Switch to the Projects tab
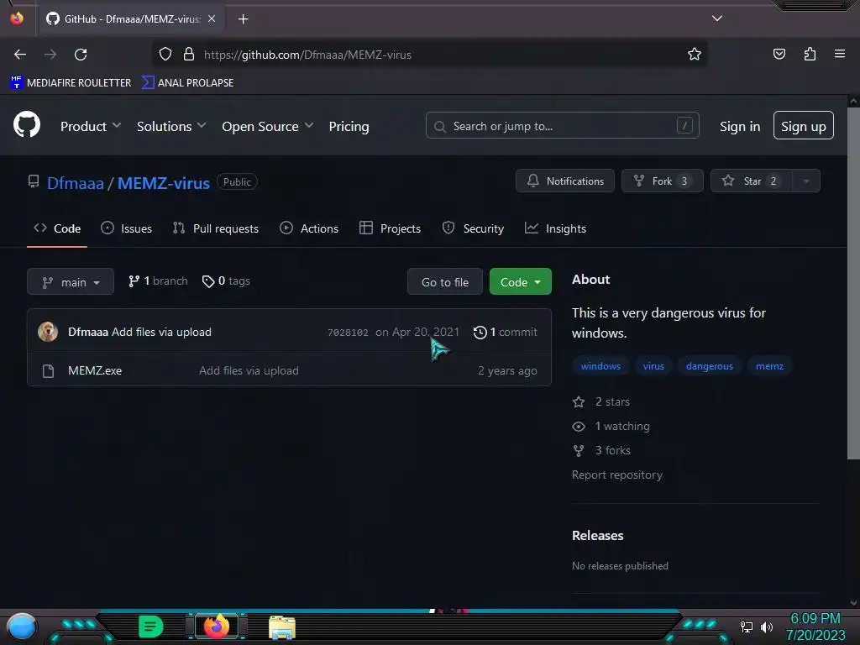The image size is (860, 645). [390, 228]
